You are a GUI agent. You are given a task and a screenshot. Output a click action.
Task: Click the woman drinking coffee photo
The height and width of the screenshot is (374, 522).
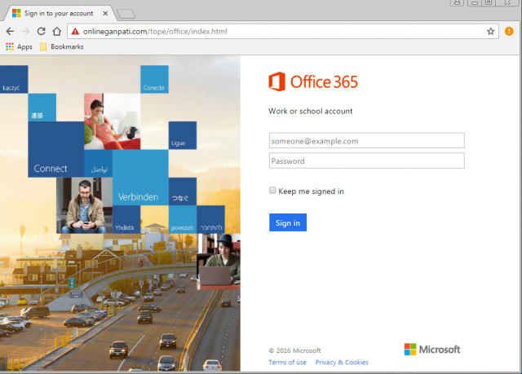tap(113, 121)
